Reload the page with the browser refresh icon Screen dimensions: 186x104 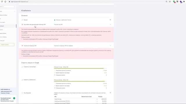[2, 2]
